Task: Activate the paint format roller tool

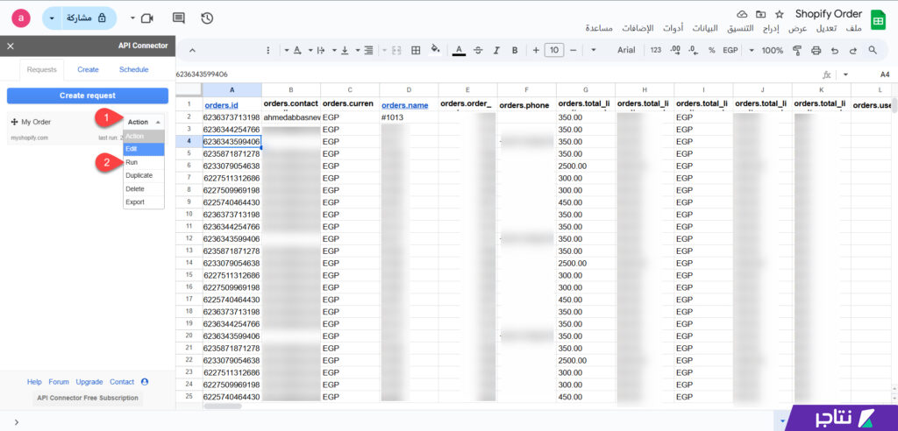Action: (x=796, y=50)
